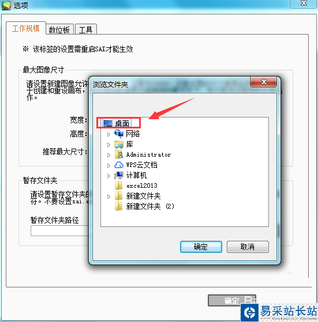The image size is (318, 322).
Task: Select the Computer monitor icon
Action: [x=119, y=175]
